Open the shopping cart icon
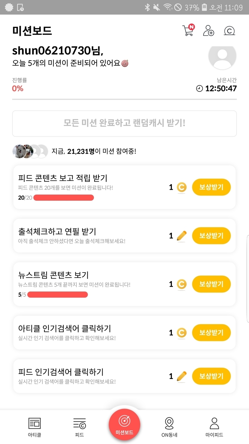The image size is (249, 444). pyautogui.click(x=188, y=30)
